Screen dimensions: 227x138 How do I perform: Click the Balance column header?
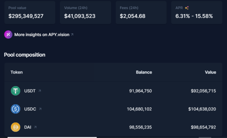(x=144, y=72)
